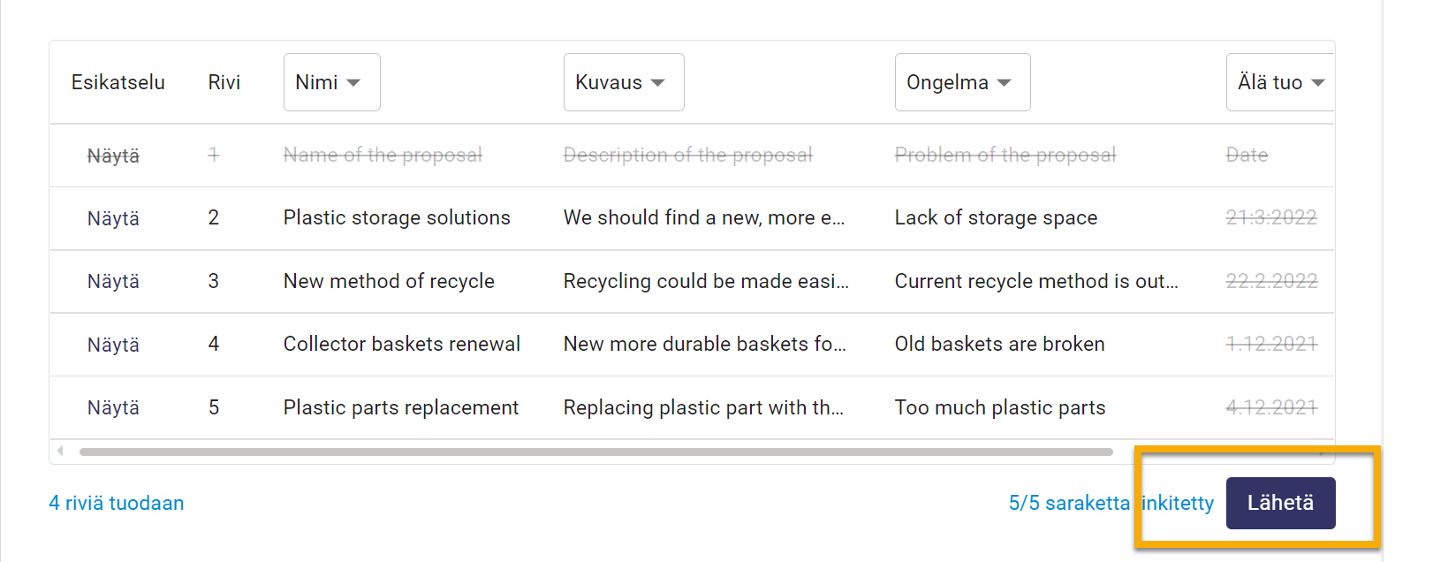Click the struck-through date 21.3.2022
The image size is (1433, 562).
point(1270,218)
